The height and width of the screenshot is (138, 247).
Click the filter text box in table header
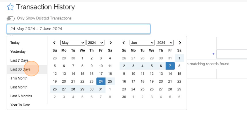click(x=232, y=54)
